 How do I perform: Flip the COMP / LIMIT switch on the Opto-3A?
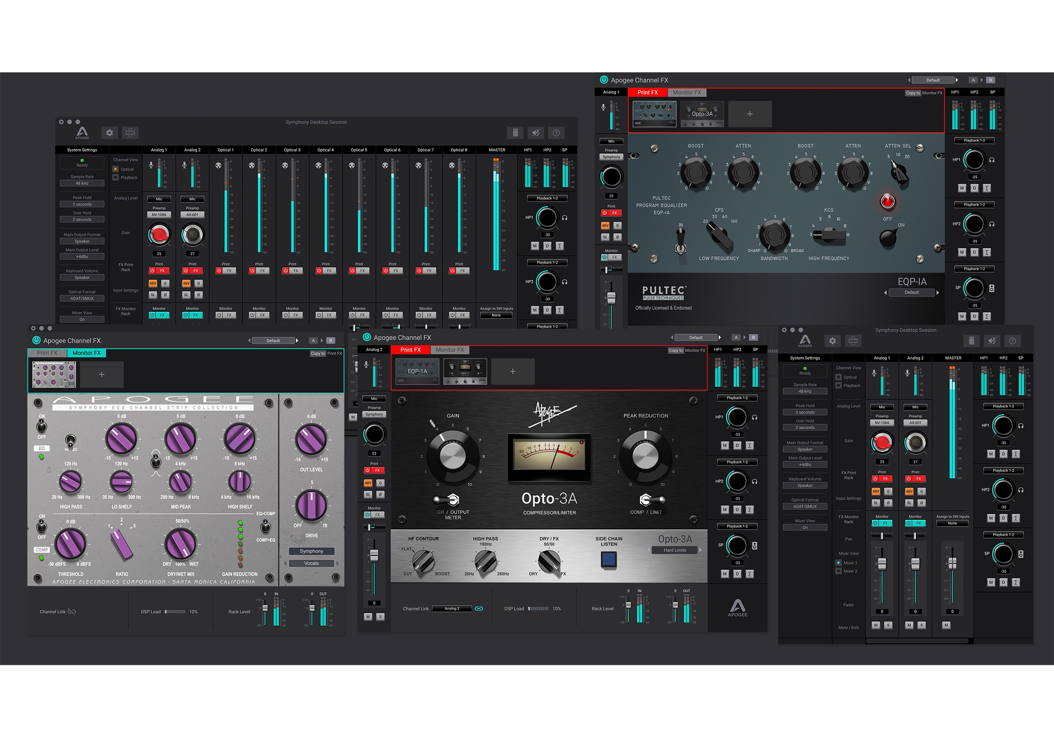652,500
